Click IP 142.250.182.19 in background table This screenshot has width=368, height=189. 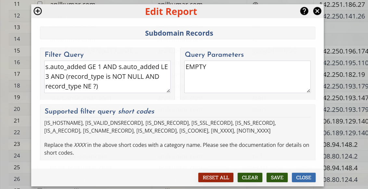point(345,74)
